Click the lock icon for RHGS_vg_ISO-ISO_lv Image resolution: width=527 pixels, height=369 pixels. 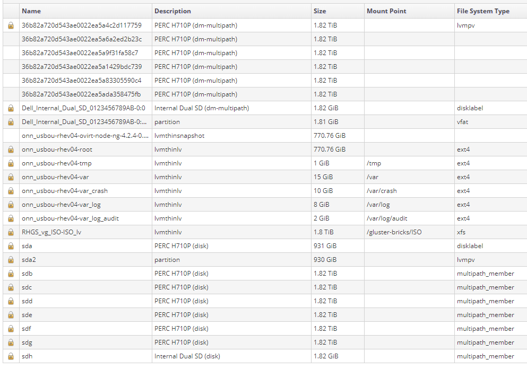point(11,232)
